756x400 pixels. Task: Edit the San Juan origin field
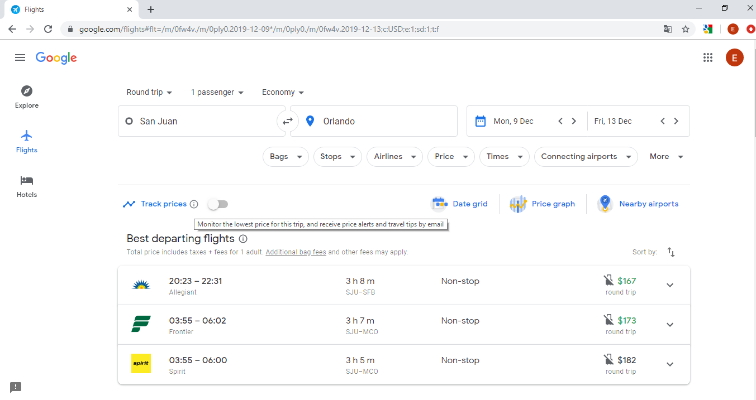[202, 121]
